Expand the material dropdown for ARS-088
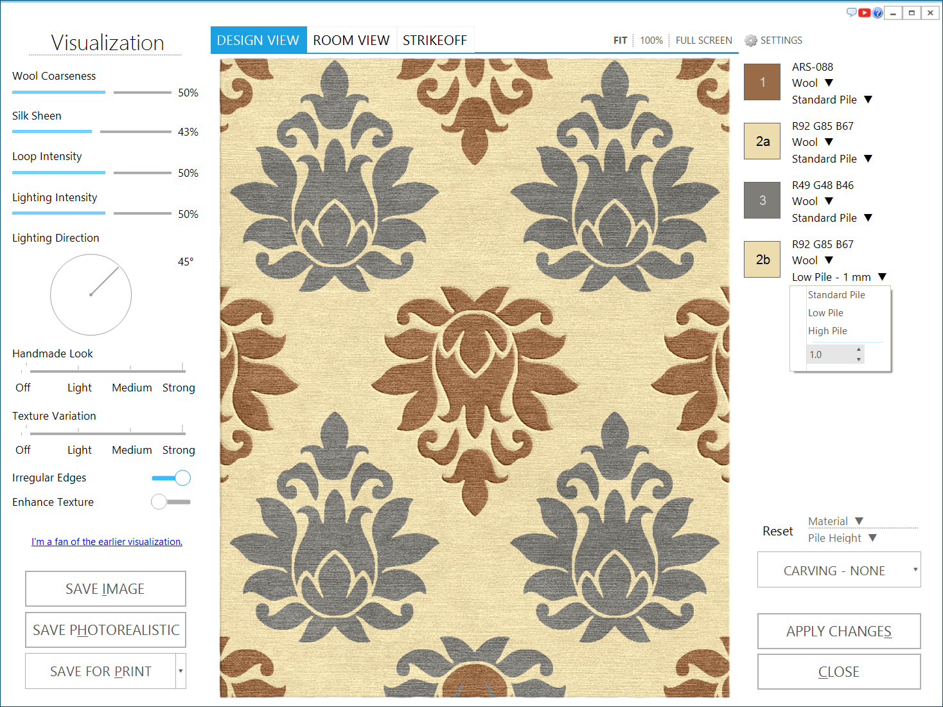 (x=829, y=83)
